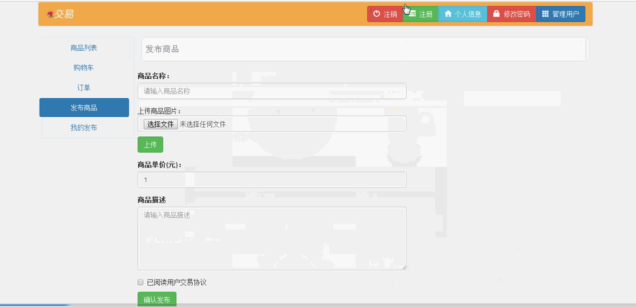Click the green 上传 button
636x307 pixels.
151,144
